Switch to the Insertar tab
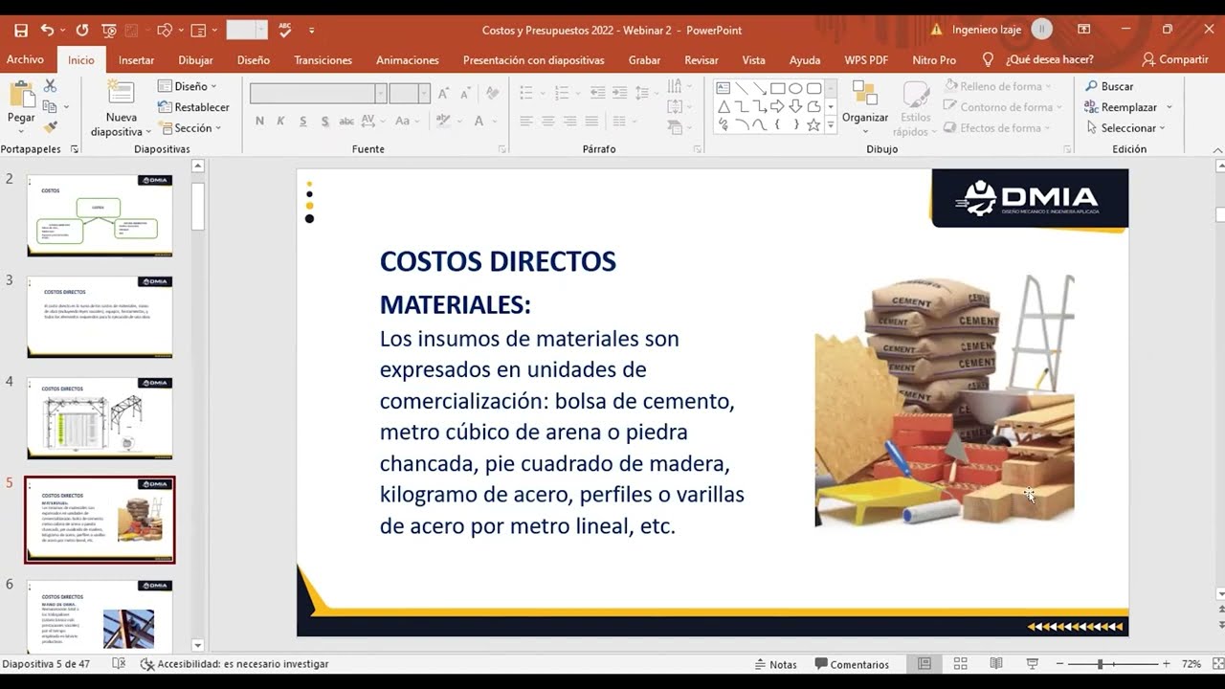Viewport: 1225px width, 689px height. click(136, 60)
